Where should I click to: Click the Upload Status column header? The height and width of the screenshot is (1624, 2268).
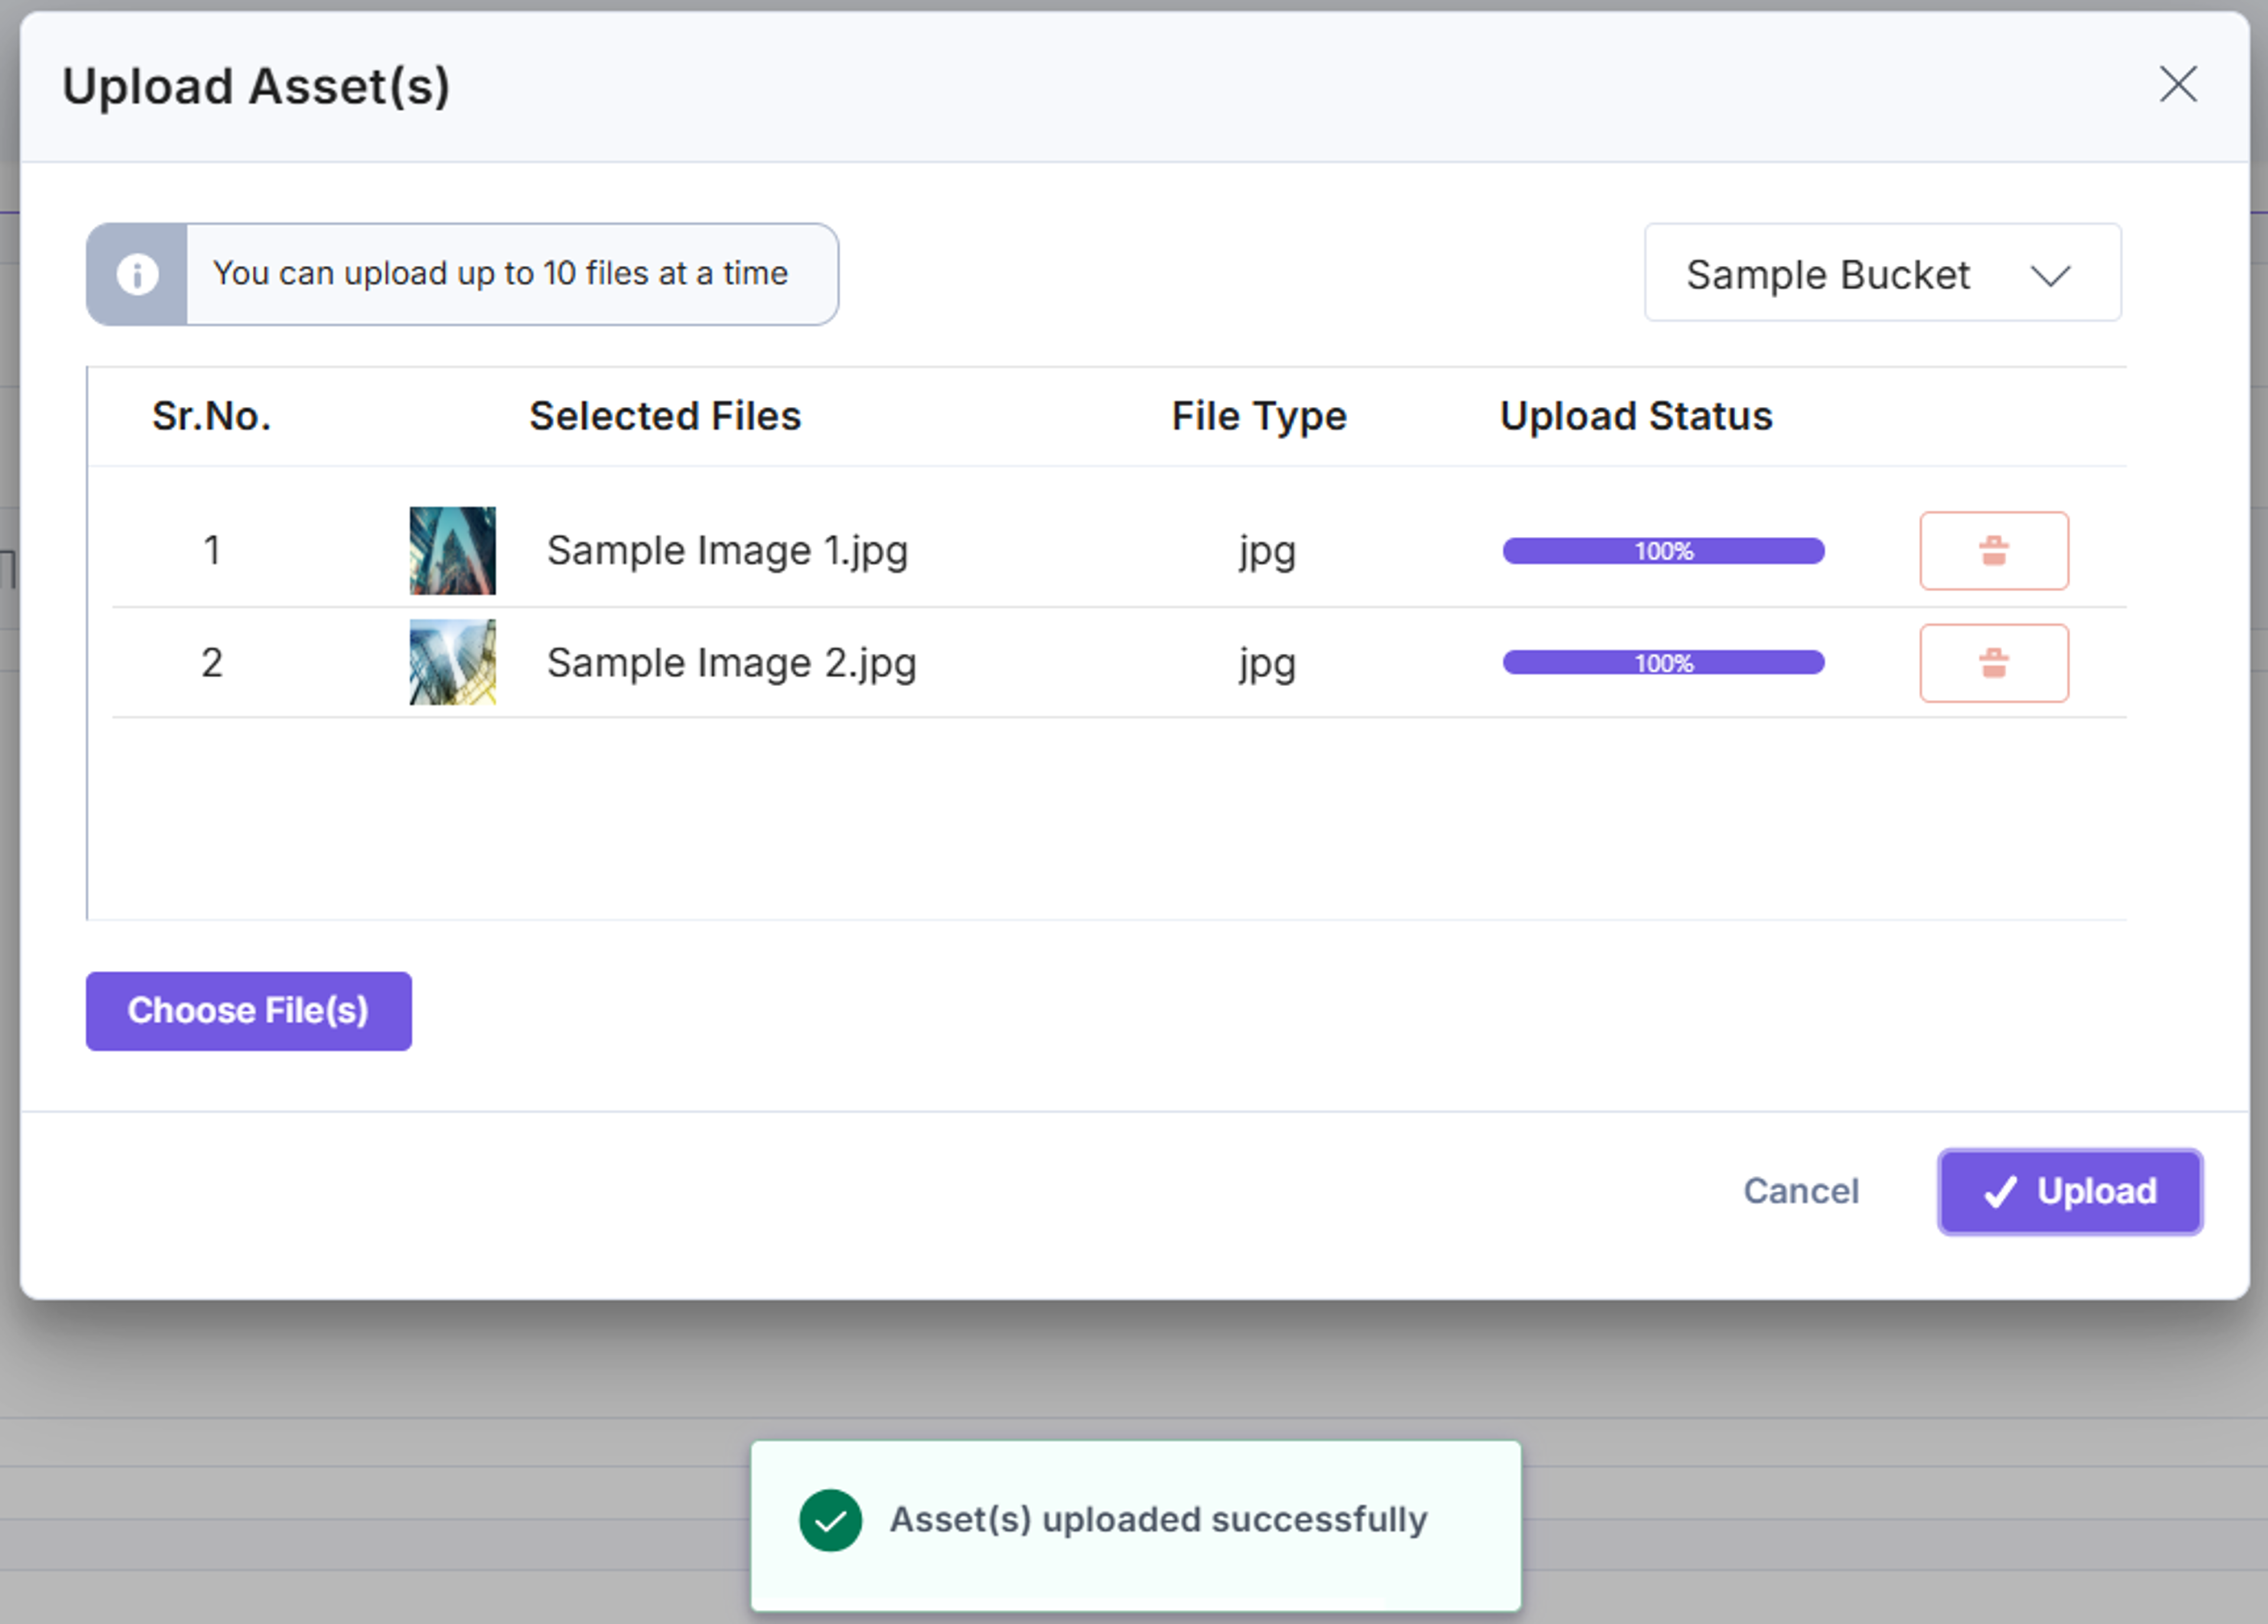[1636, 417]
